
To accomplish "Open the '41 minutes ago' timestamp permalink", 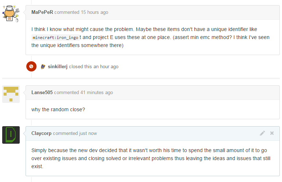I will tap(96, 92).
